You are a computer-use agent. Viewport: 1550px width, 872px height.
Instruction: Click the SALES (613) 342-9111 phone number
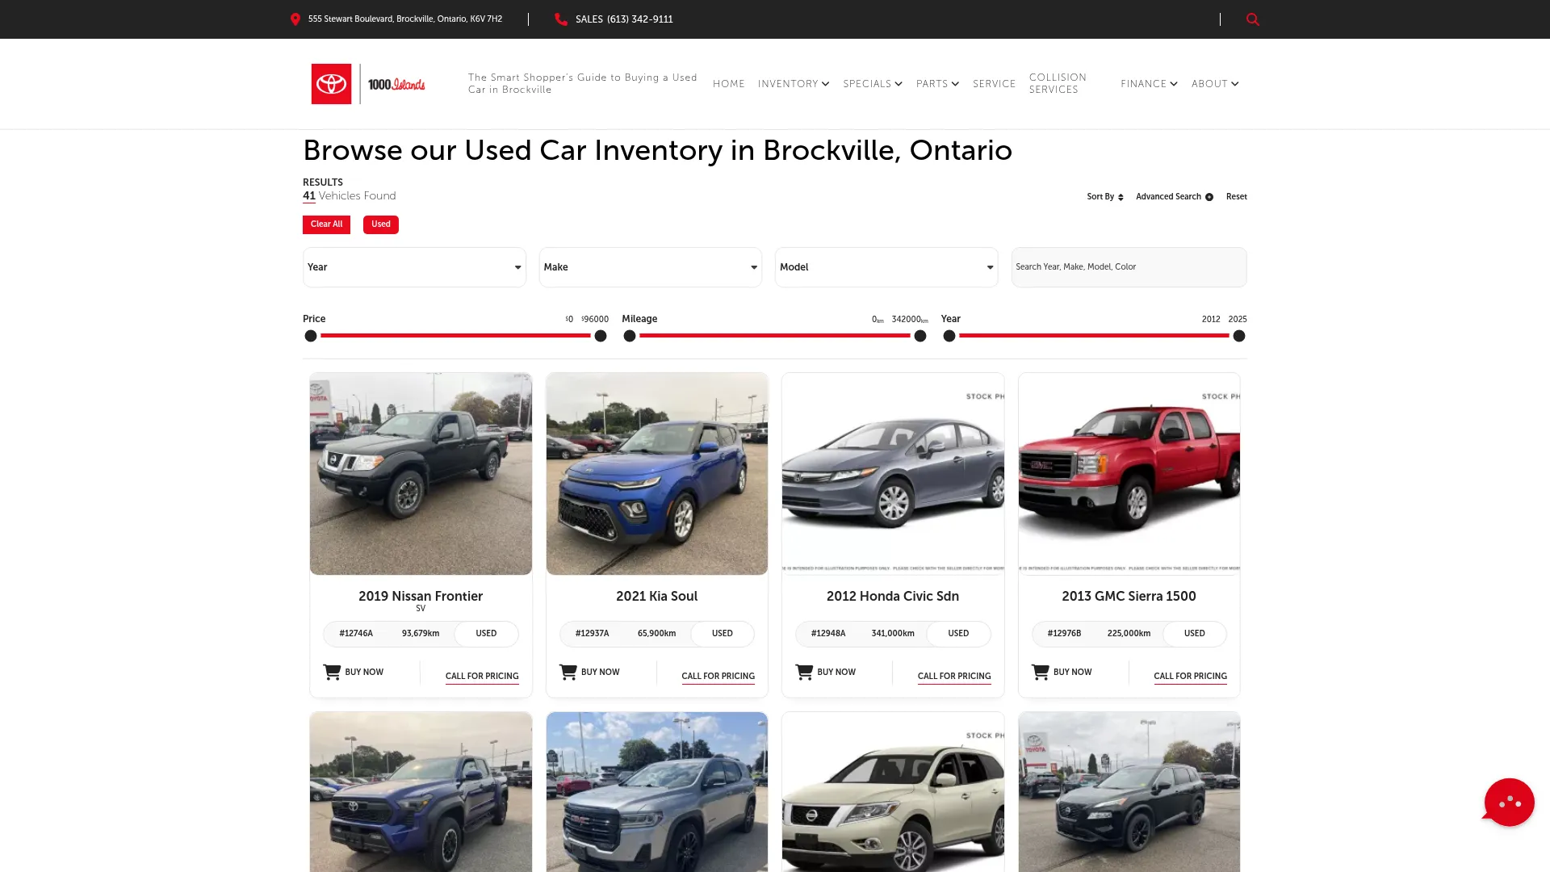pos(624,19)
